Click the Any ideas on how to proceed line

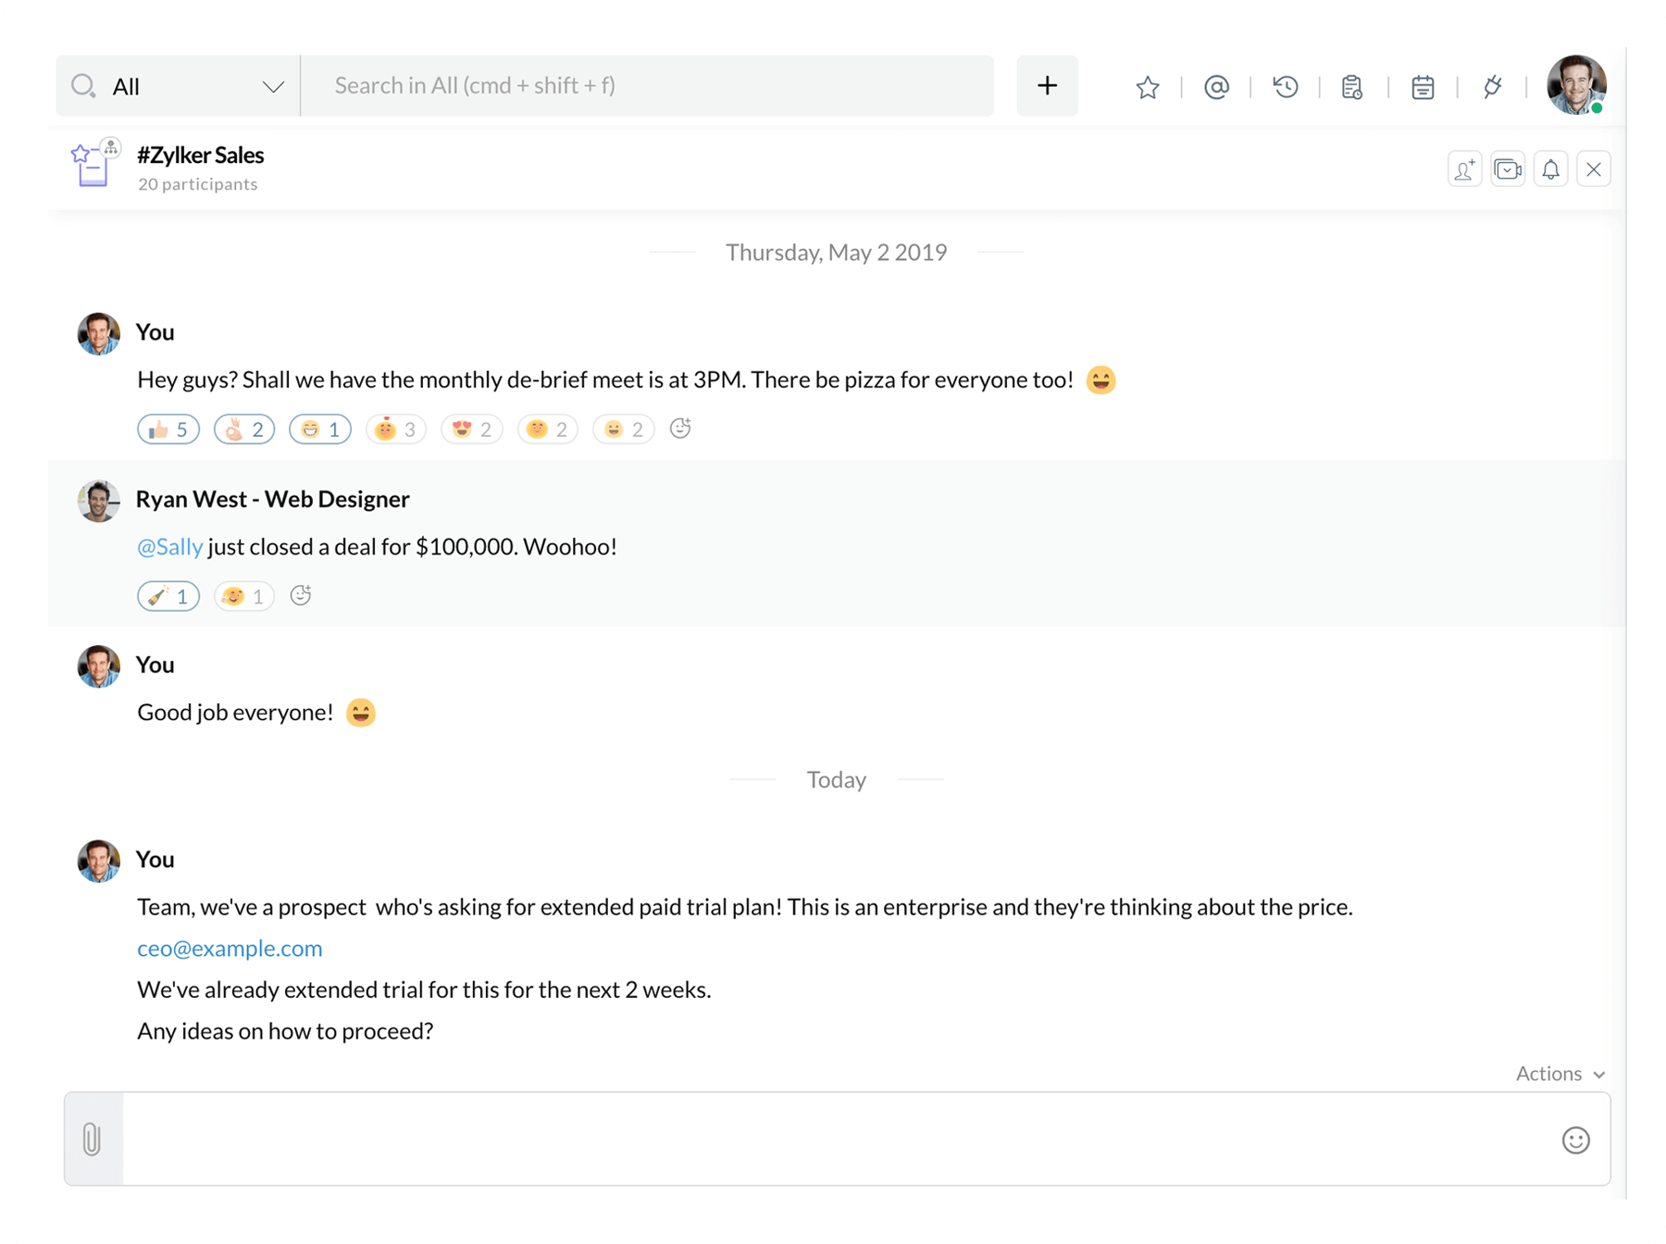[285, 1031]
